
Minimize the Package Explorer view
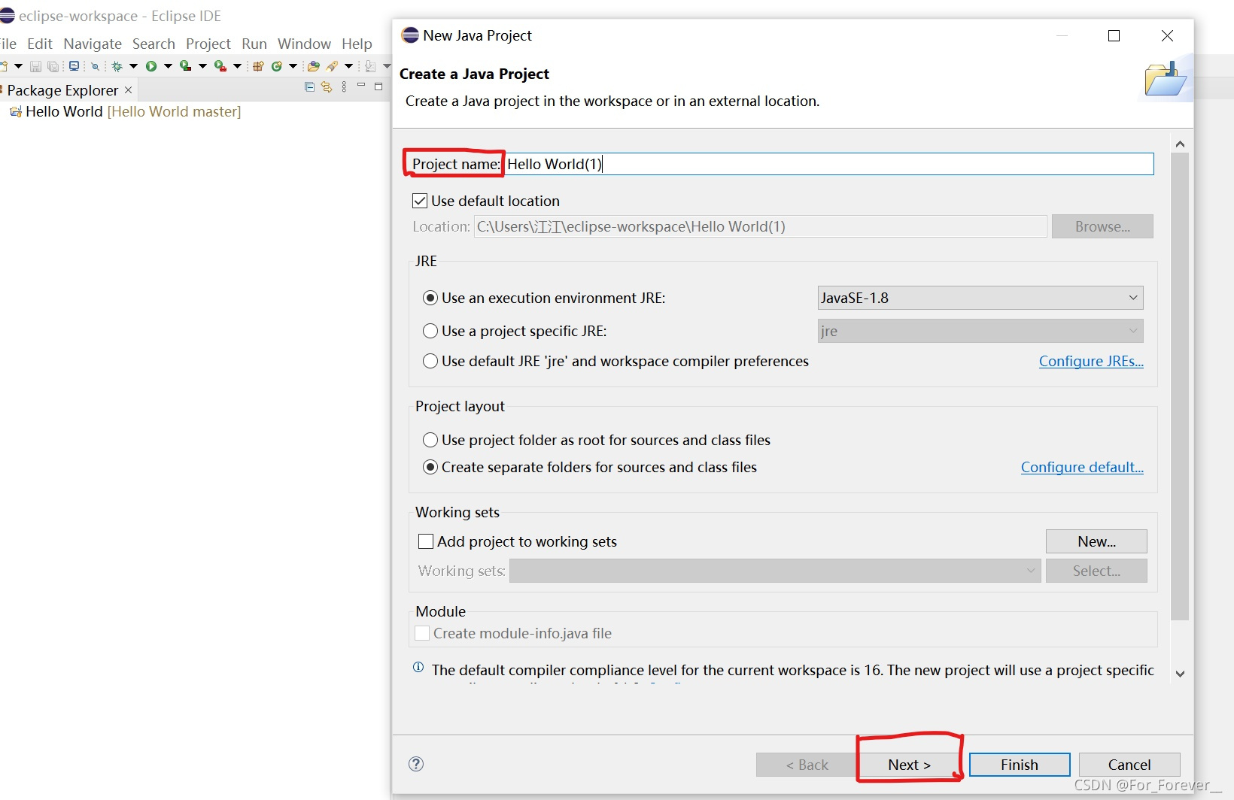[361, 84]
